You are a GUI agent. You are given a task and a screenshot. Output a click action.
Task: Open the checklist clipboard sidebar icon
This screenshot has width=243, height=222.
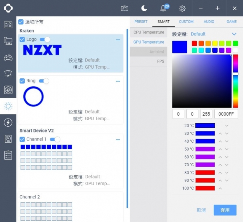pyautogui.click(x=8, y=155)
